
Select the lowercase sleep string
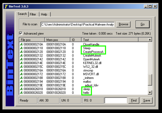tap(87, 89)
